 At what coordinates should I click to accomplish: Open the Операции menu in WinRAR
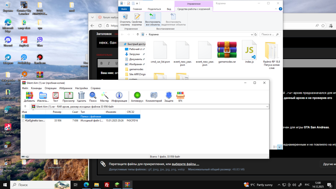point(51,88)
